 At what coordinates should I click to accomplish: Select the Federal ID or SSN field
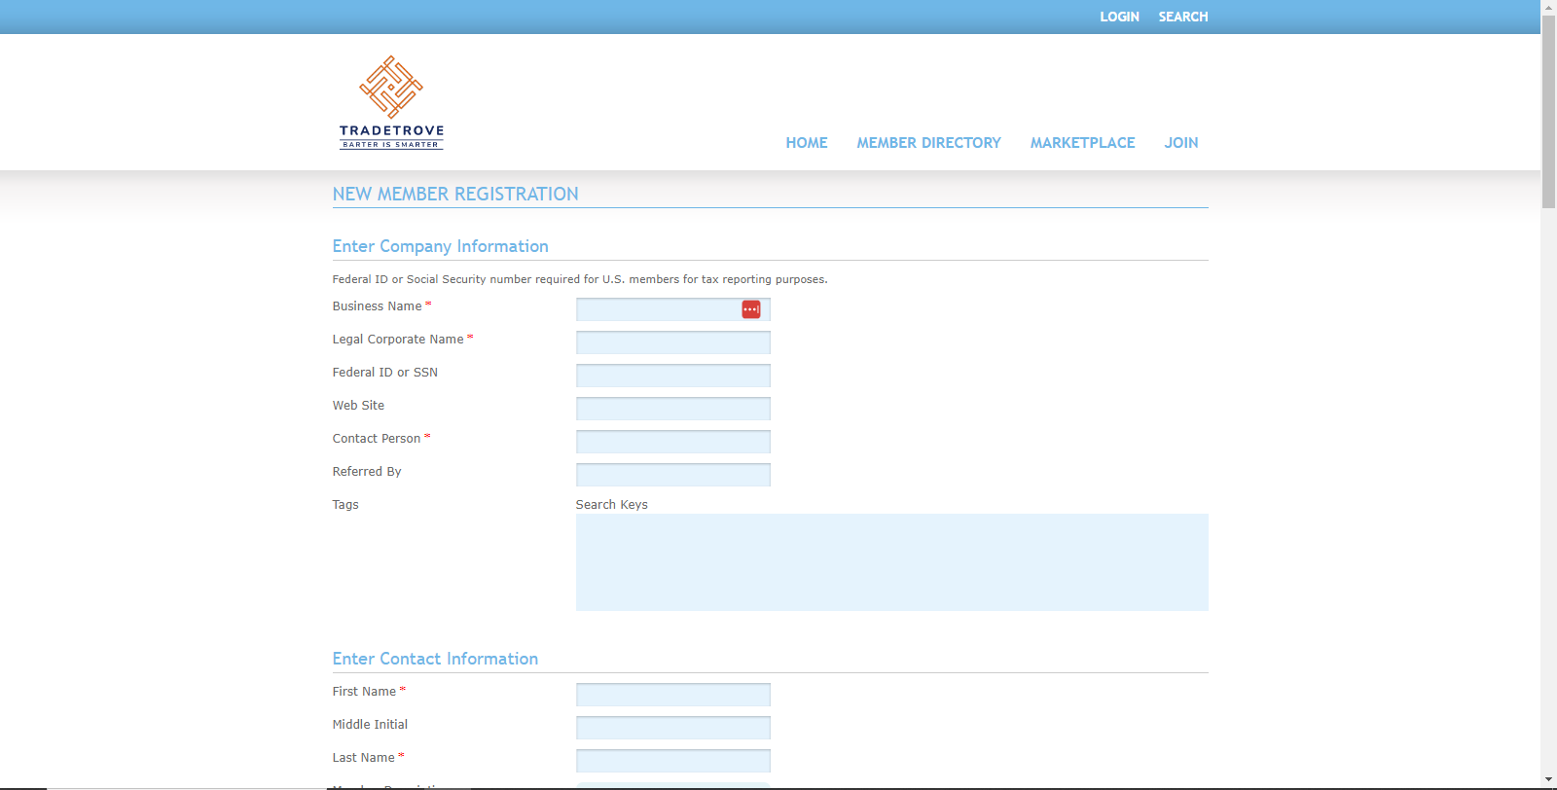(672, 376)
